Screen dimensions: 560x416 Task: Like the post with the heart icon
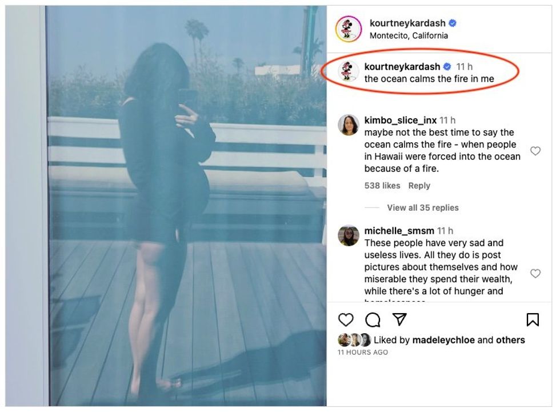[346, 319]
